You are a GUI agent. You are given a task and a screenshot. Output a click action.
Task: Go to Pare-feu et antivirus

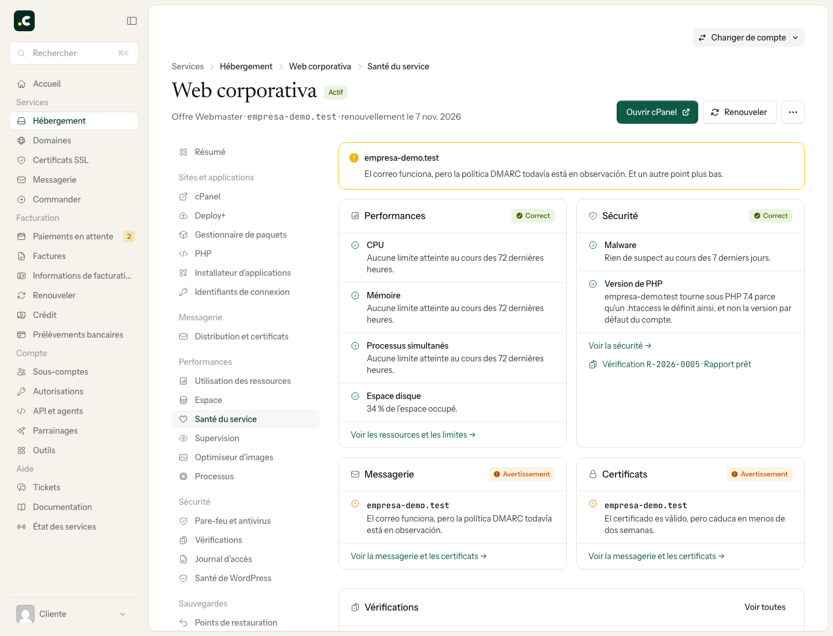[246, 521]
